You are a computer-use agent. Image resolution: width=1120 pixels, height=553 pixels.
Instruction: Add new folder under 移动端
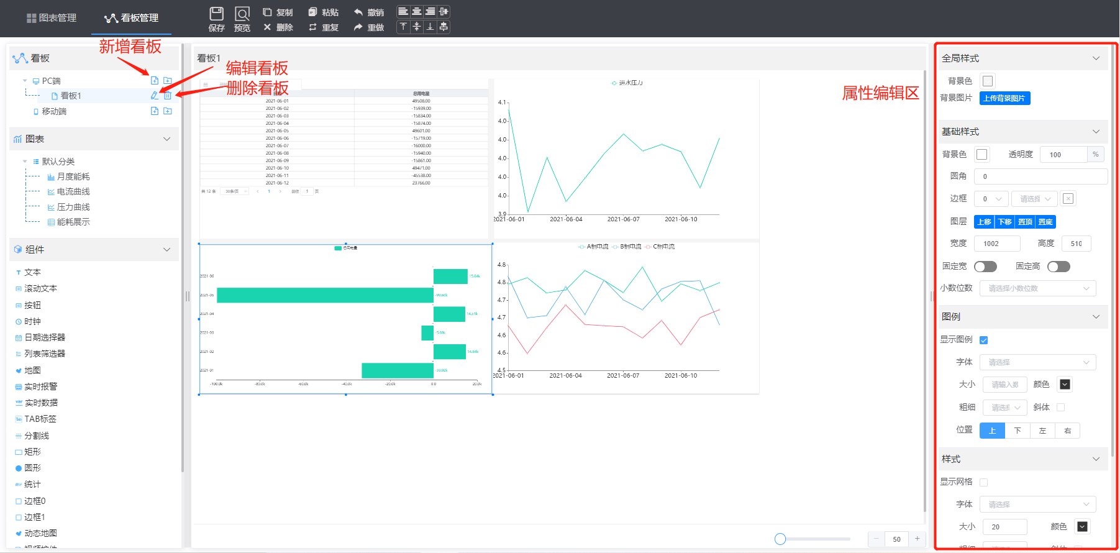click(x=168, y=111)
